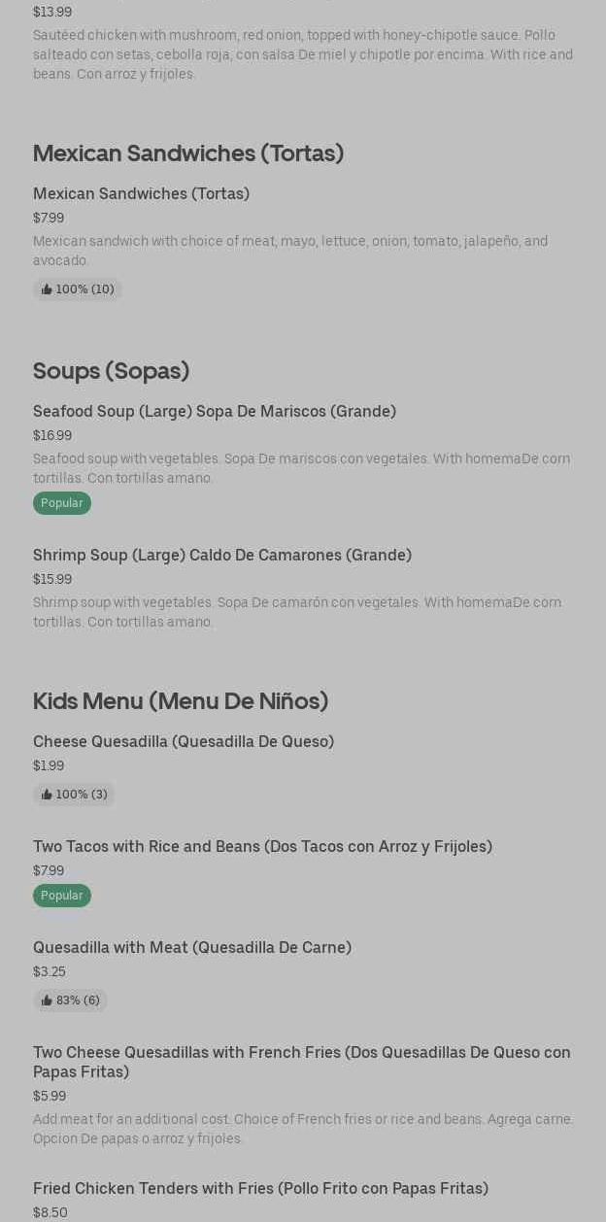
Task: Open Cheese Quesadilla (Quesadilla De Queso) item
Action: click(184, 742)
